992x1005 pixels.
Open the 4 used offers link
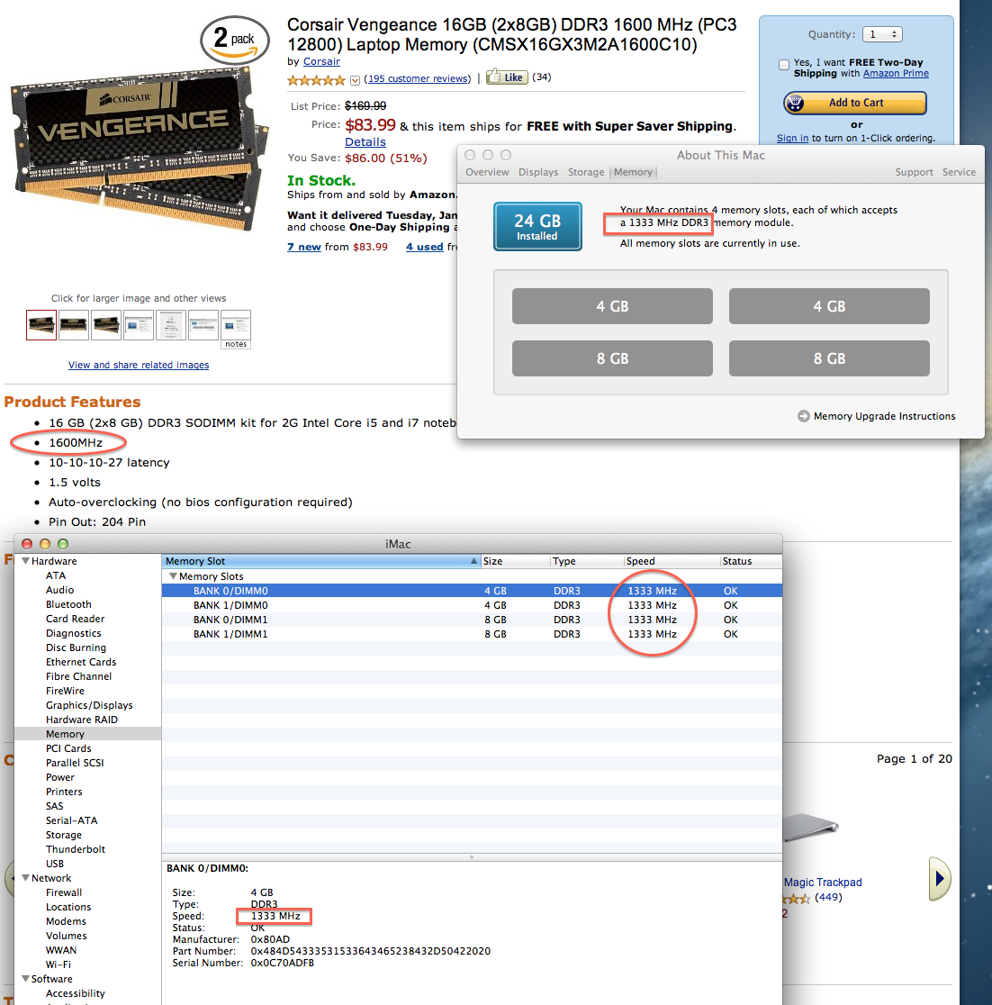(x=424, y=247)
